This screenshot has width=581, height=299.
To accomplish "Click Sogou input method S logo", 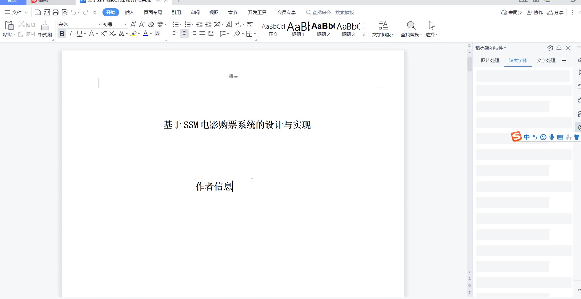I will click(x=516, y=136).
